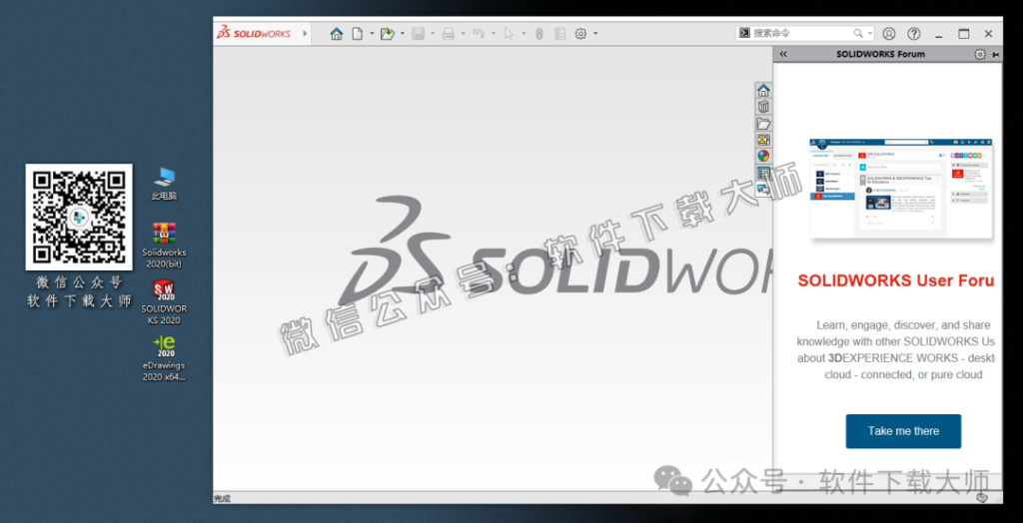
Task: Click the File Properties icon
Action: click(x=559, y=34)
